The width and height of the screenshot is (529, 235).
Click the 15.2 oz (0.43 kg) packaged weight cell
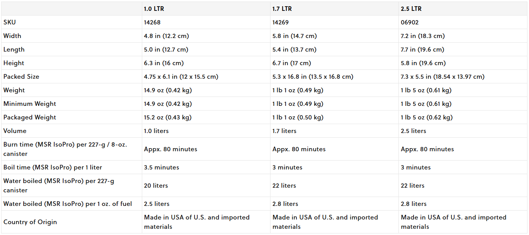pyautogui.click(x=168, y=117)
